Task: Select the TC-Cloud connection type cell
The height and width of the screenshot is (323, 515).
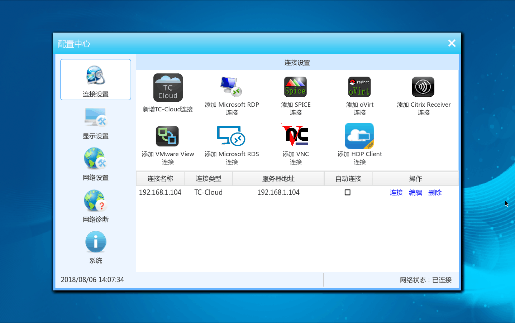Action: coord(209,193)
